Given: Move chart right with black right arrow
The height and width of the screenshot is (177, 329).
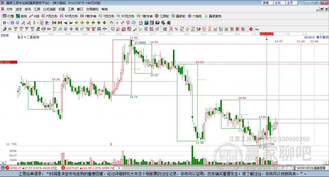Looking at the screenshot, I should pyautogui.click(x=71, y=23).
